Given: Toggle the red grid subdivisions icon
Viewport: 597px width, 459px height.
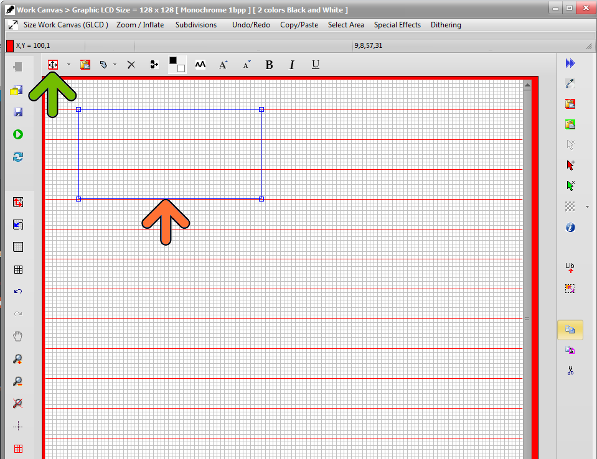Looking at the screenshot, I should pyautogui.click(x=18, y=448).
